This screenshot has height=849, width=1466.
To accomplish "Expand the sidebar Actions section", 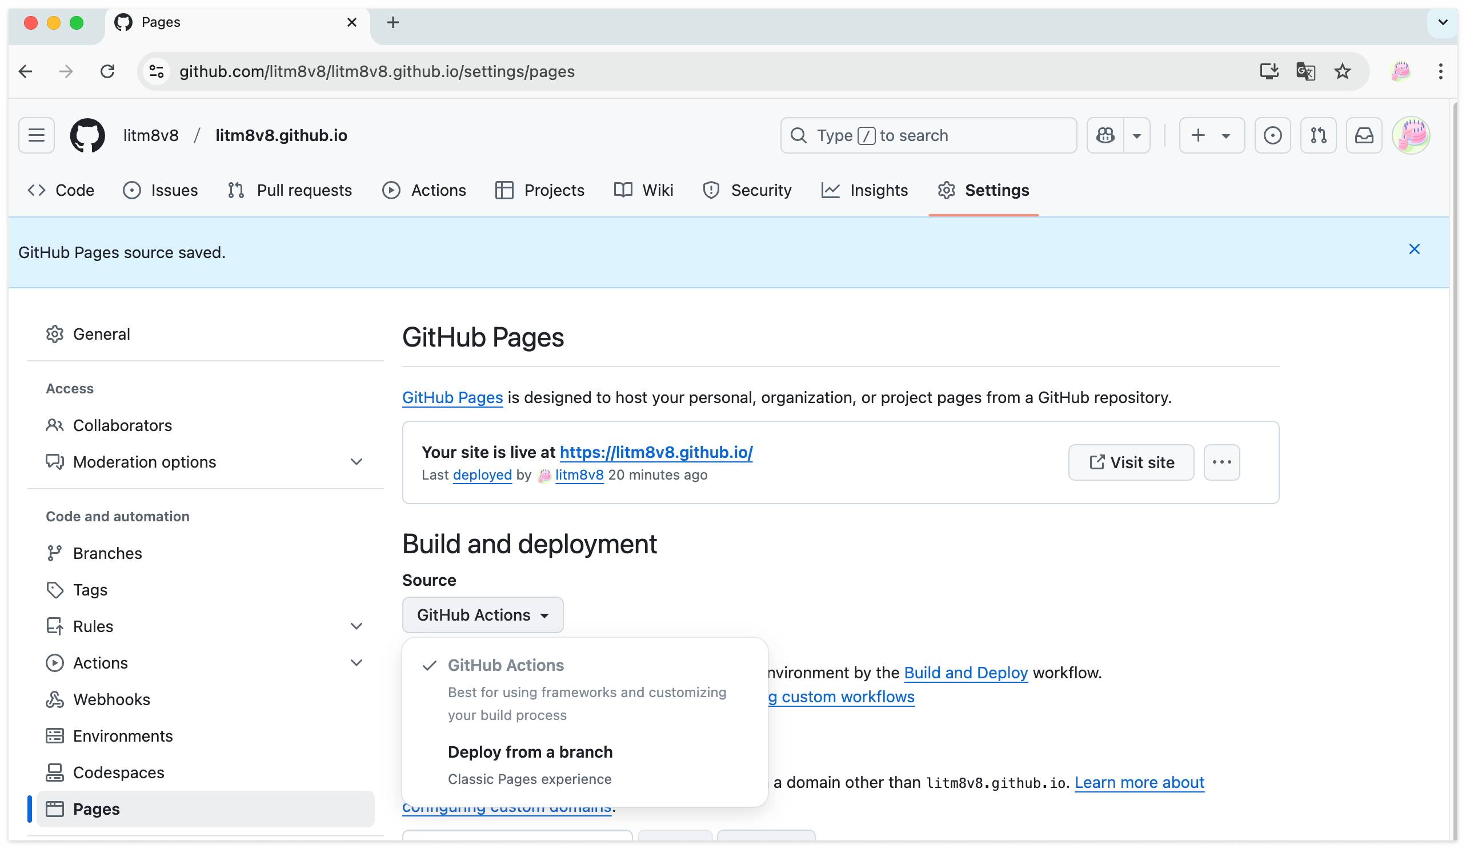I will 205,663.
